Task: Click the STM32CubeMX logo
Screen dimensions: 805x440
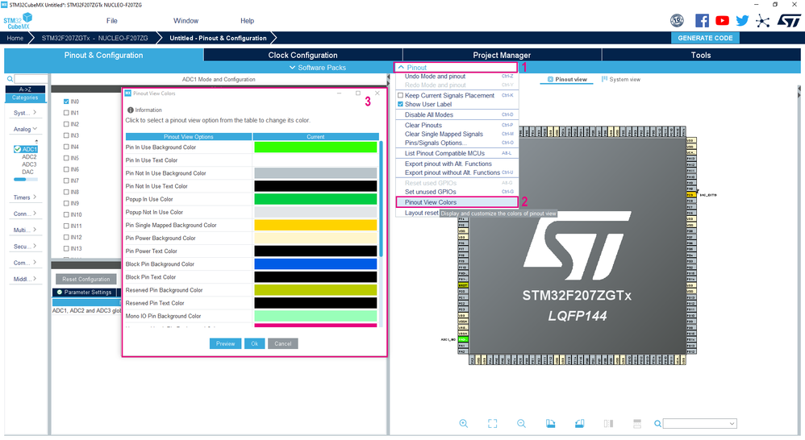Action: click(18, 21)
